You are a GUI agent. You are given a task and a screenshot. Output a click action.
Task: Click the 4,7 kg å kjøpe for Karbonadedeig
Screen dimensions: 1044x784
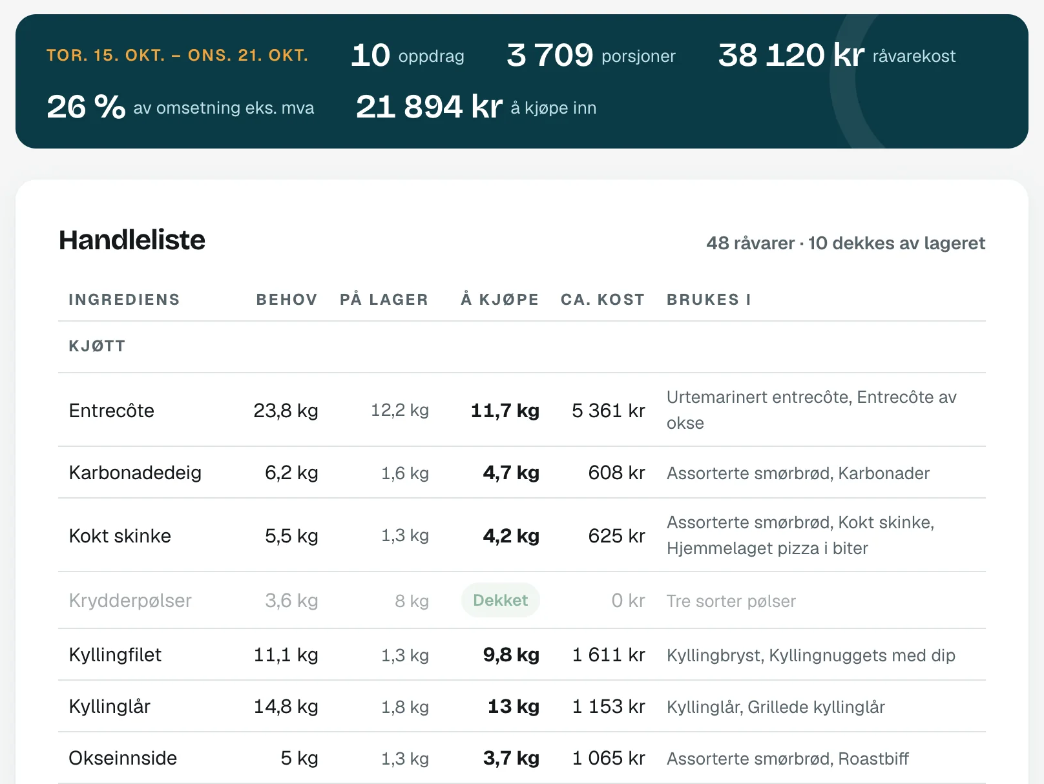pos(511,473)
